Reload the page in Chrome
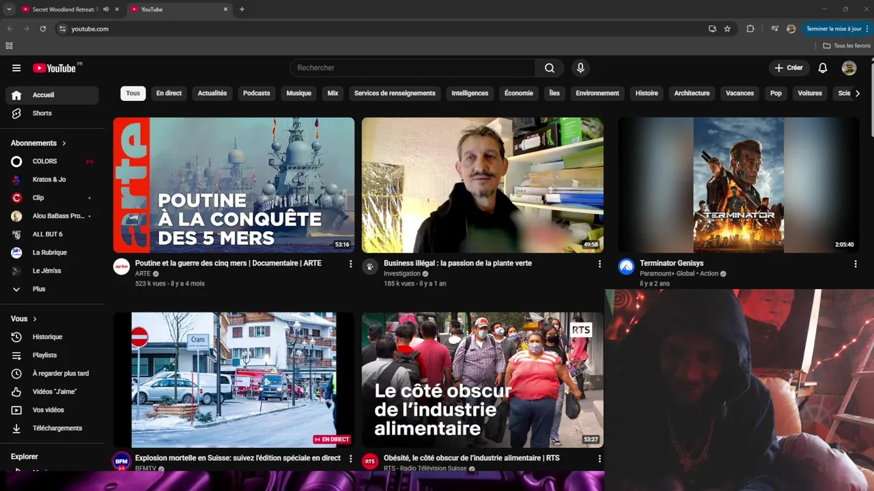The width and height of the screenshot is (874, 491). point(43,29)
